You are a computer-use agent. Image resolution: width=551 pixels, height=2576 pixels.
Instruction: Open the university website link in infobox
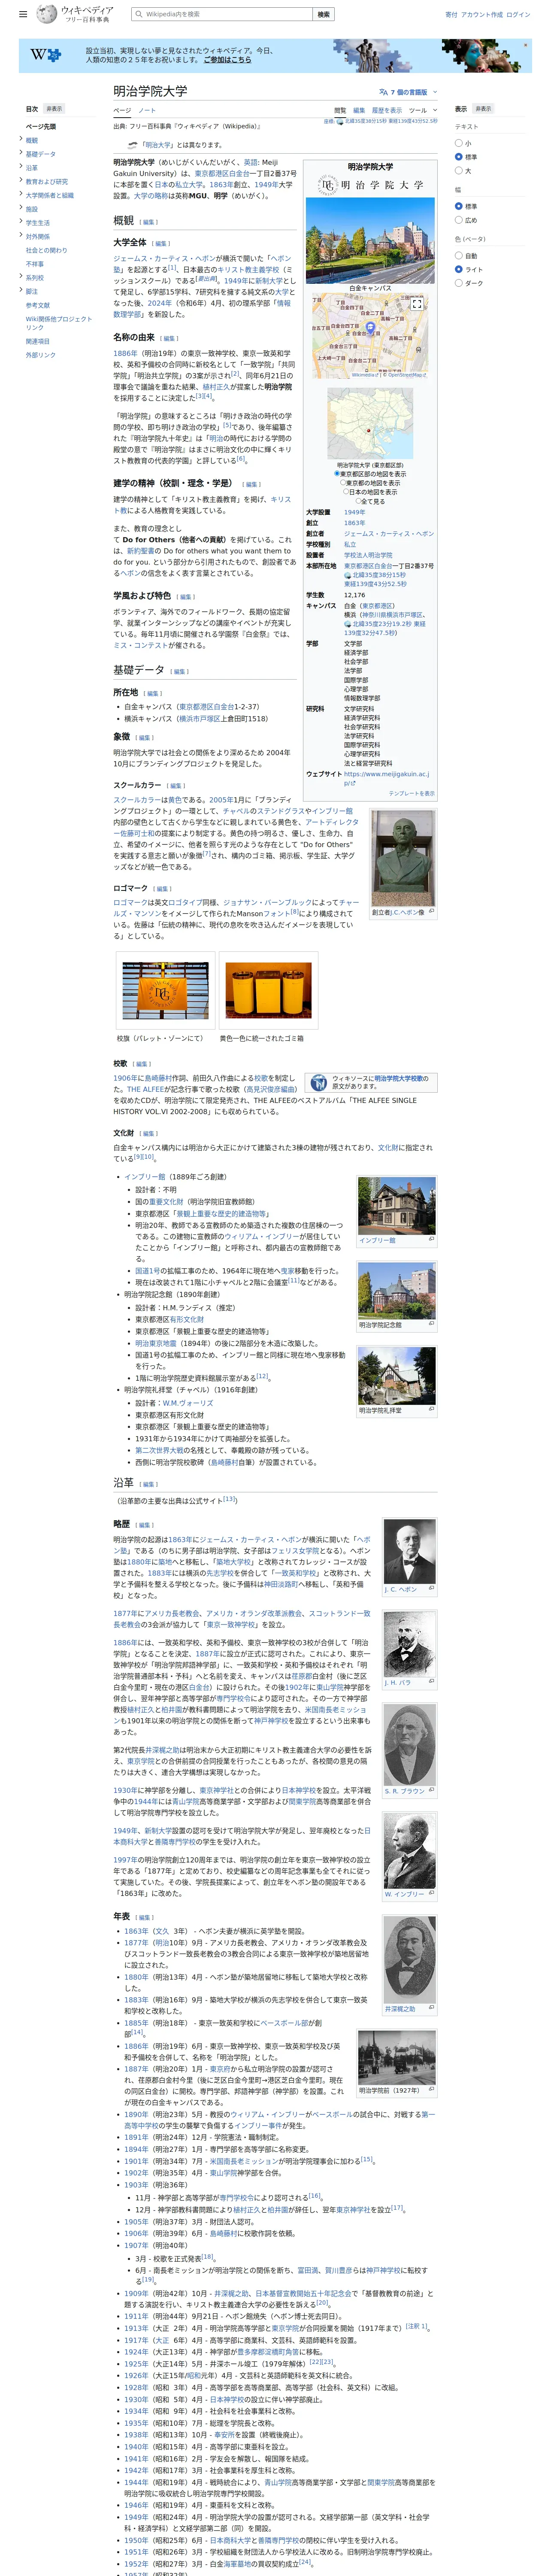click(x=387, y=778)
